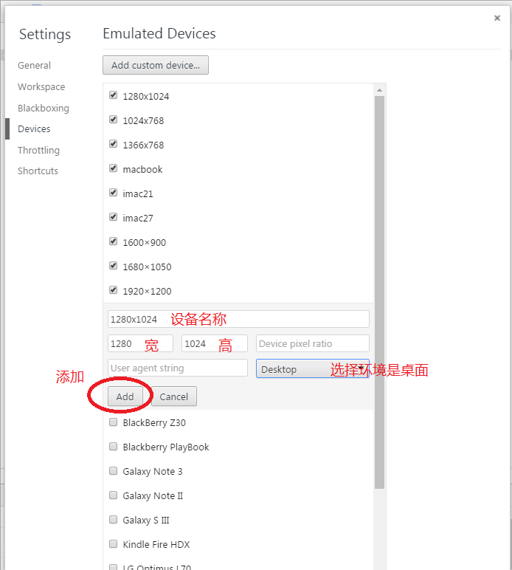The width and height of the screenshot is (512, 570).
Task: Enable the Kindle Fire HDX device
Action: 114,544
